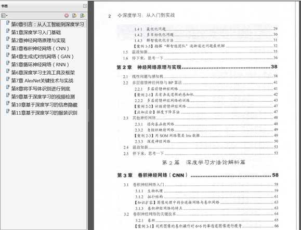Click page icon beside 第2章神经网络原理与实现
Viewport: 301px width, 230px height.
point(7,39)
